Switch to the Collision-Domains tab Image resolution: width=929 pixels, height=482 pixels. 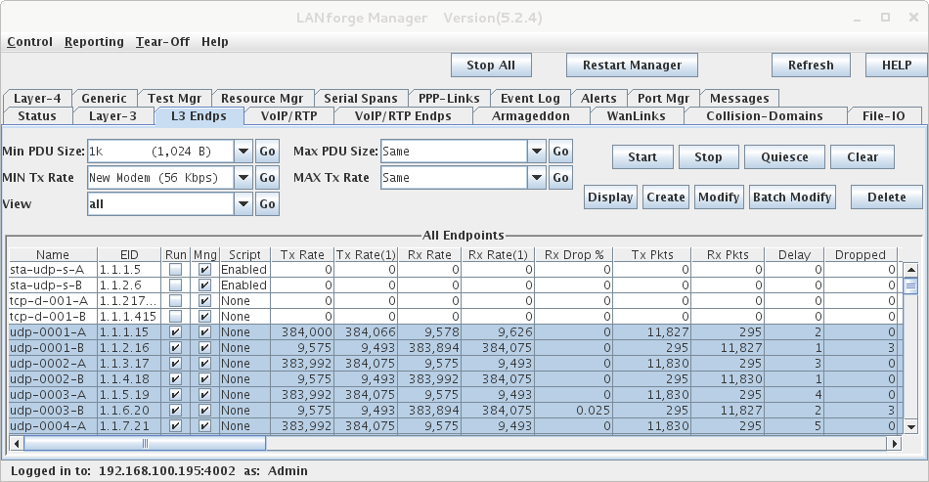(x=765, y=116)
